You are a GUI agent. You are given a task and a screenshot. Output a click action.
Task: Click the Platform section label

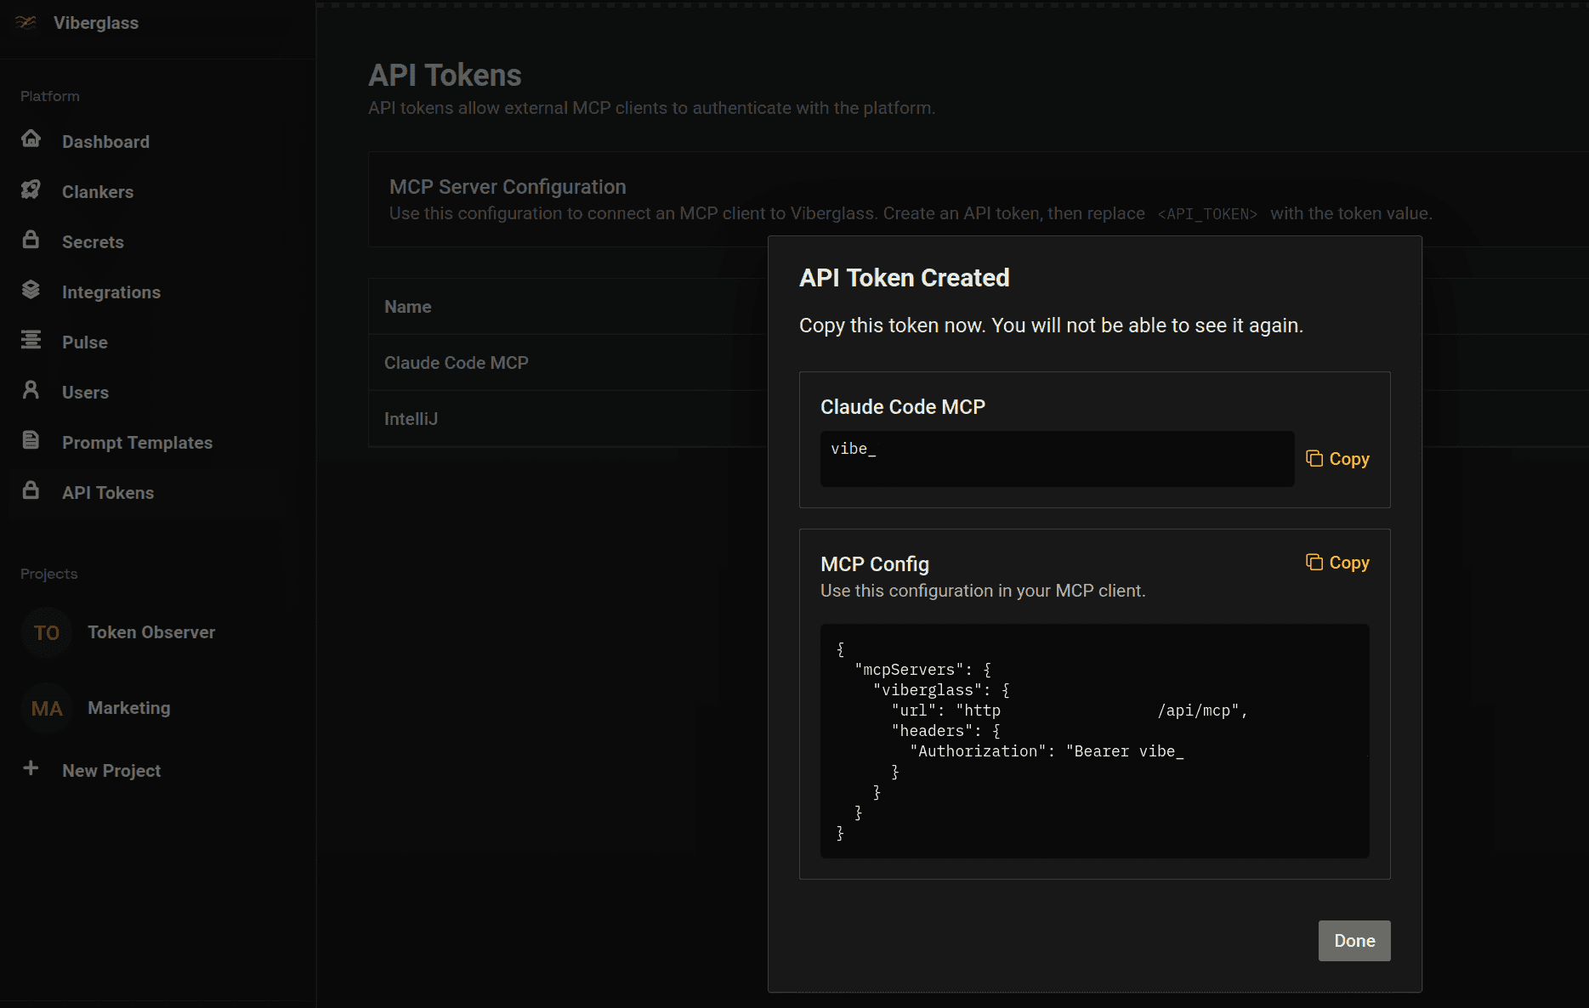50,96
